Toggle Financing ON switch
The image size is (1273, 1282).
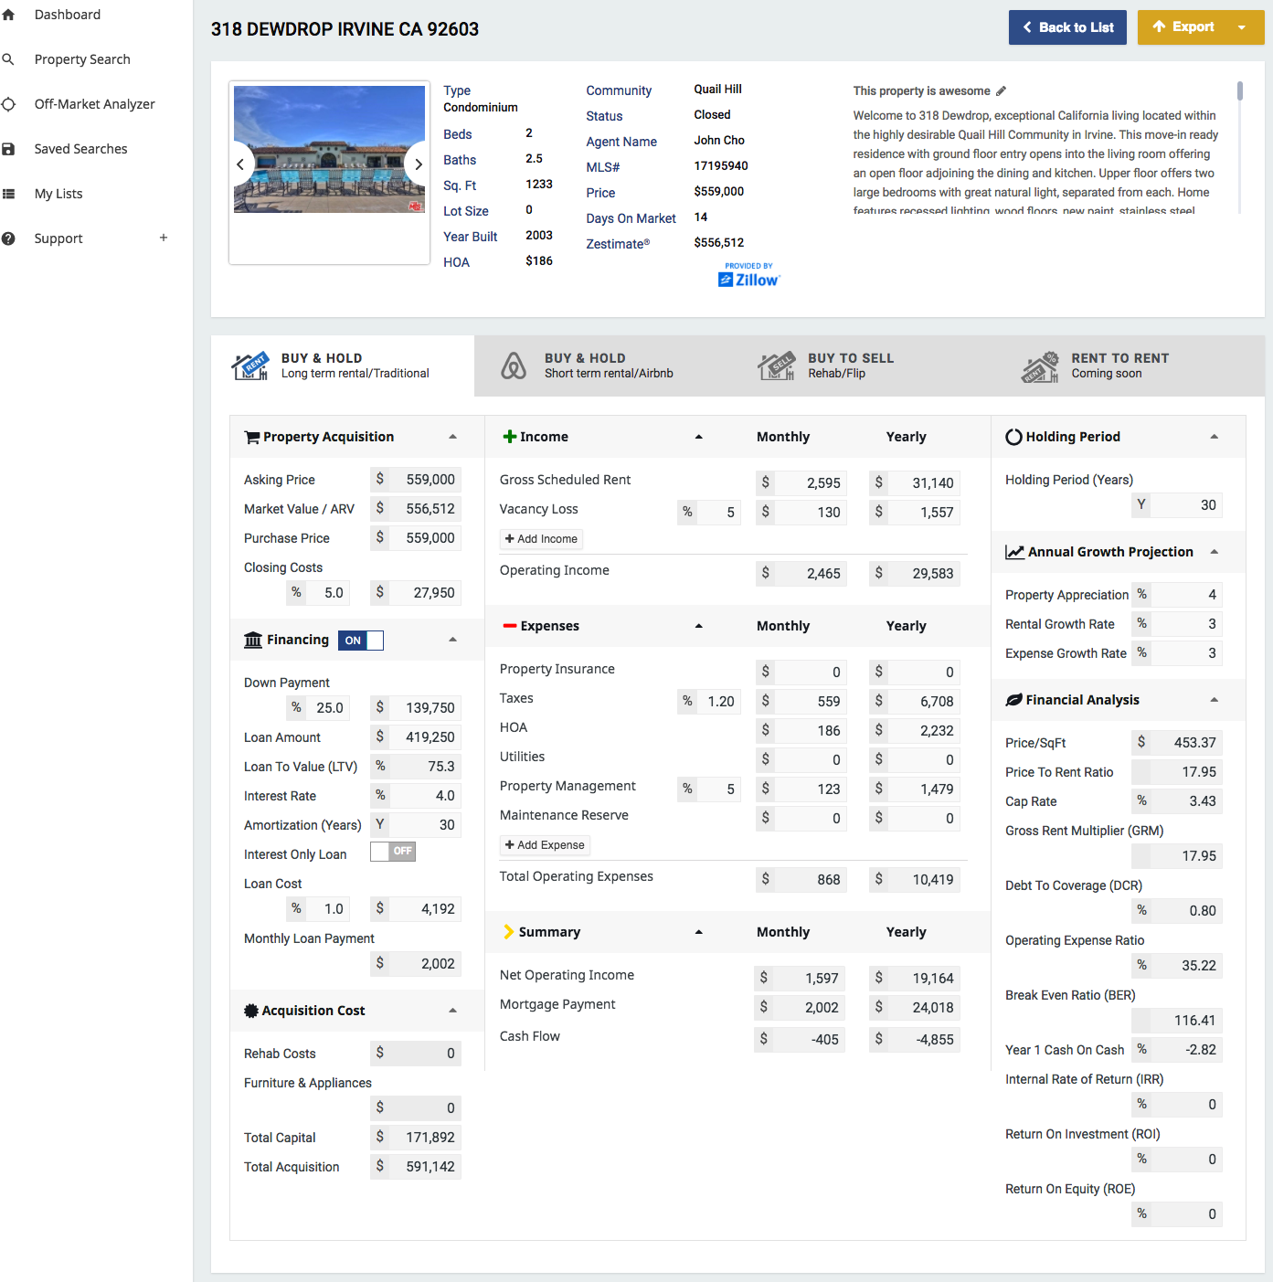pos(361,641)
